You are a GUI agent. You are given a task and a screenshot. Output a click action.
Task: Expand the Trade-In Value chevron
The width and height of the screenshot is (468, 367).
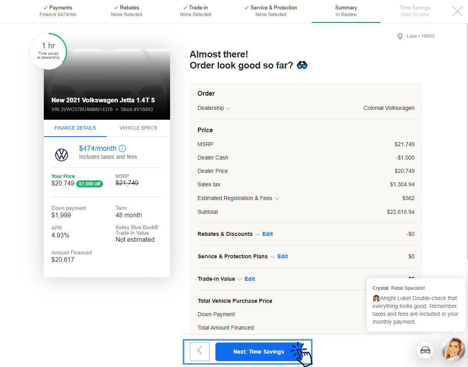240,279
